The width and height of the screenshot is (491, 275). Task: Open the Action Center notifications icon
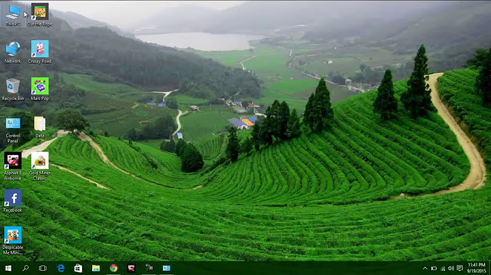[x=460, y=268]
